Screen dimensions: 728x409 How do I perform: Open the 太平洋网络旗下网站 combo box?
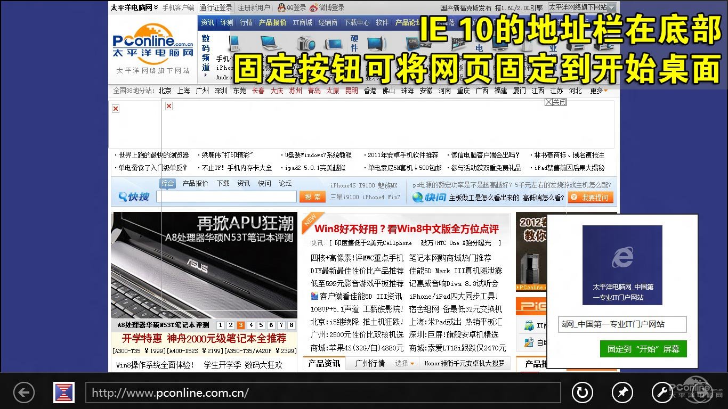pyautogui.click(x=582, y=7)
